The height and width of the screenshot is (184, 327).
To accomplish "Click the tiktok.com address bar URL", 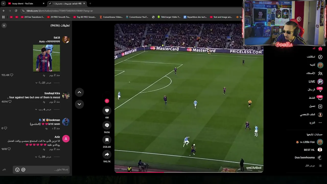I will click(60, 11).
